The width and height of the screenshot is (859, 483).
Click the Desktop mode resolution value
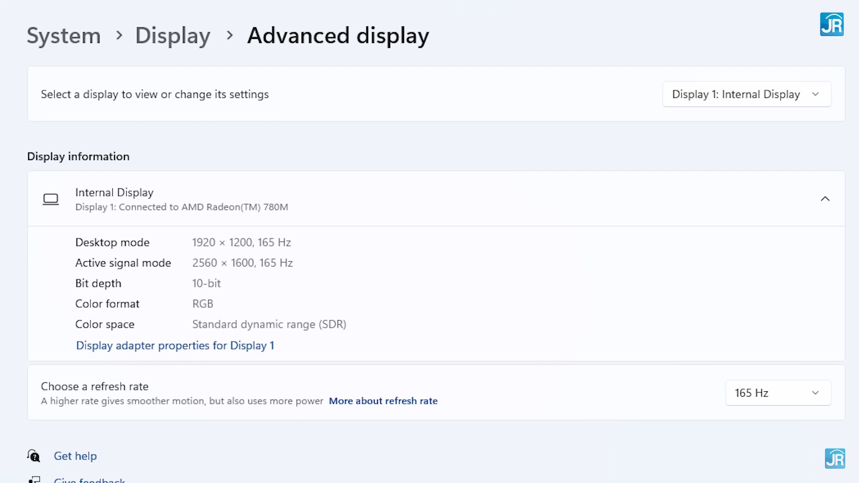tap(241, 242)
